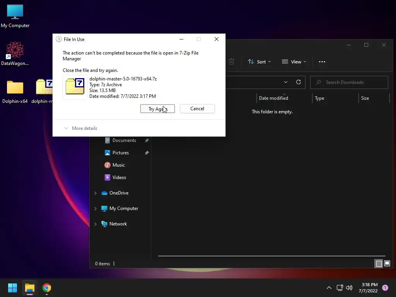Expand the OneDrive tree node
The height and width of the screenshot is (297, 396).
coord(96,193)
